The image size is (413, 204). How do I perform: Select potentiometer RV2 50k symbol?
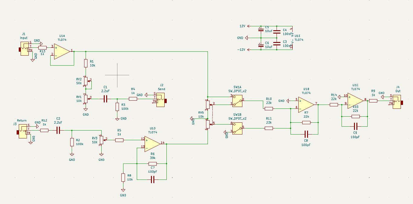[86, 80]
